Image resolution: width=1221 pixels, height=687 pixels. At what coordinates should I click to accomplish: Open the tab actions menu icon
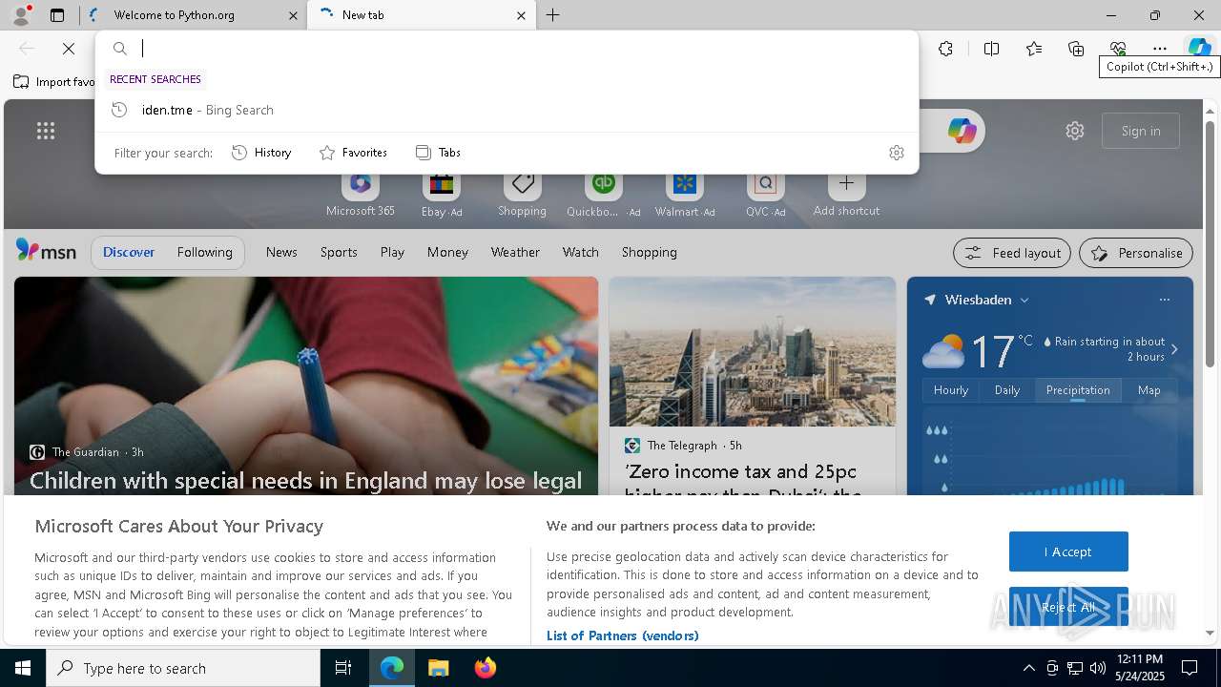57,15
